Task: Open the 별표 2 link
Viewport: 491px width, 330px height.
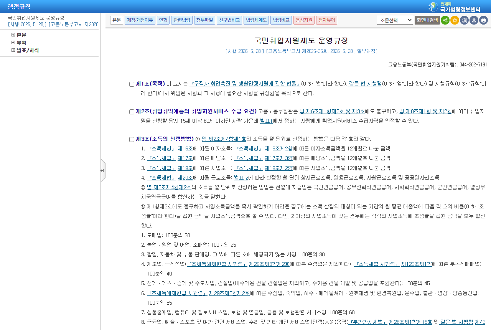Action: pos(241,178)
